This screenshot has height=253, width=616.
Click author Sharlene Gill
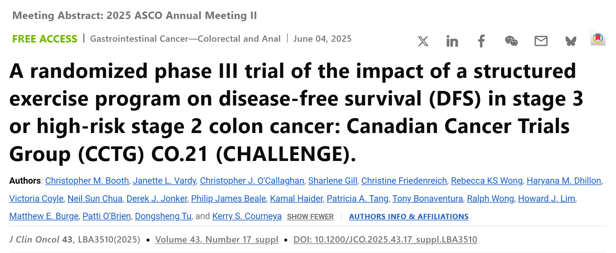[333, 181]
